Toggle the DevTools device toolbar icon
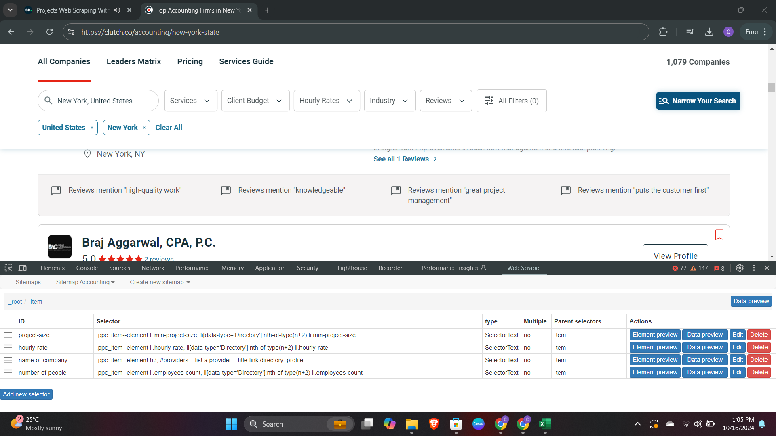This screenshot has height=436, width=776. pos(23,268)
